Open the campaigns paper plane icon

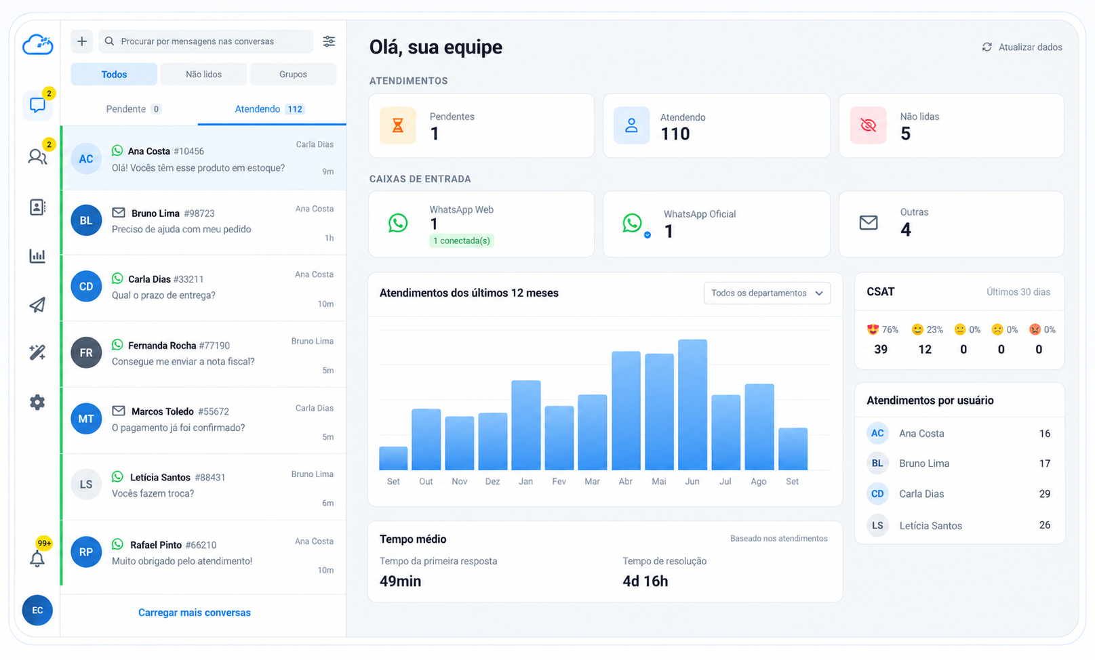tap(37, 305)
